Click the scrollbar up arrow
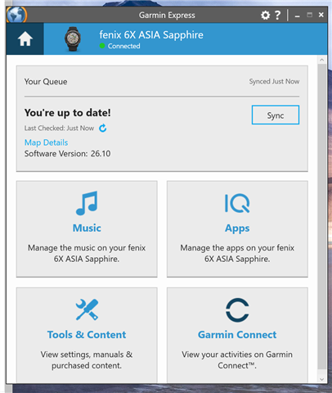 click(x=322, y=60)
